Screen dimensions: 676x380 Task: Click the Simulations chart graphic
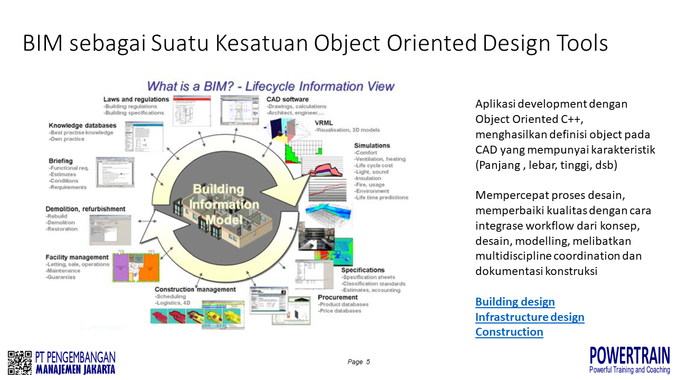(x=326, y=174)
